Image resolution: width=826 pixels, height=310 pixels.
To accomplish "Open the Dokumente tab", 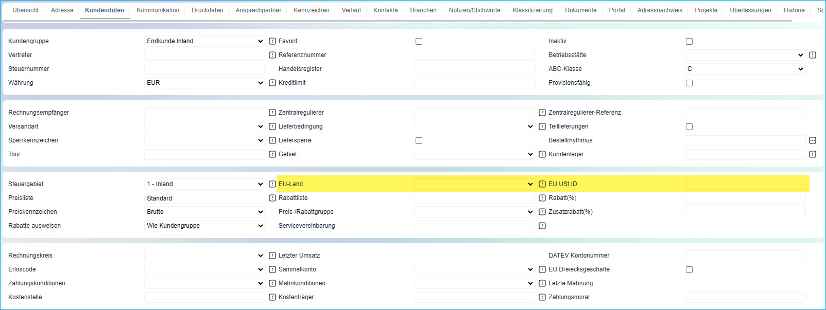I will [580, 10].
